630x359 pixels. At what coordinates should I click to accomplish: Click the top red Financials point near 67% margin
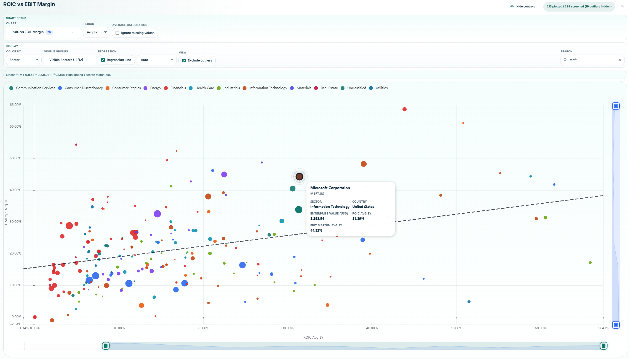(x=404, y=109)
